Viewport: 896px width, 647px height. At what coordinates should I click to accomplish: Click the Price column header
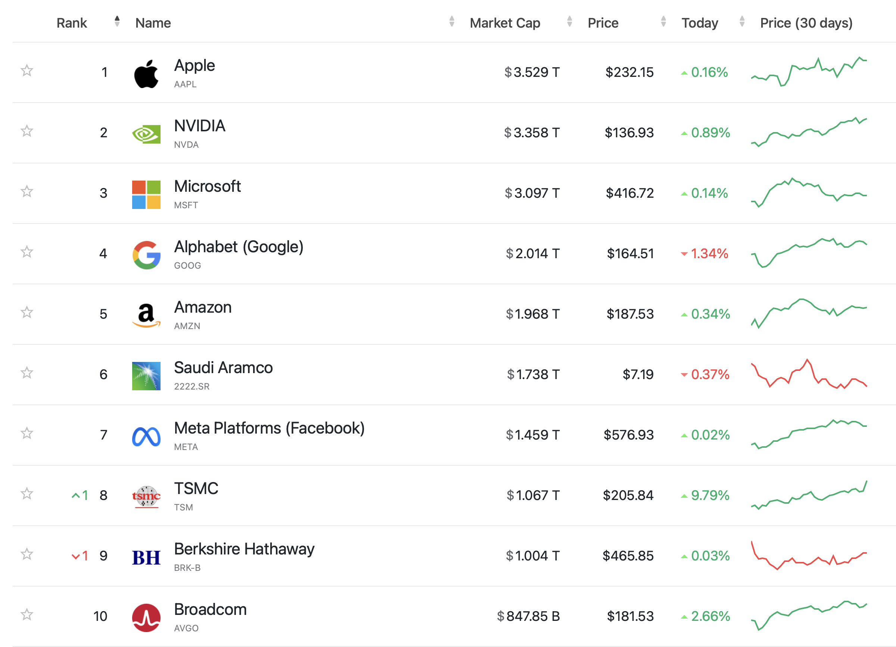click(x=603, y=23)
